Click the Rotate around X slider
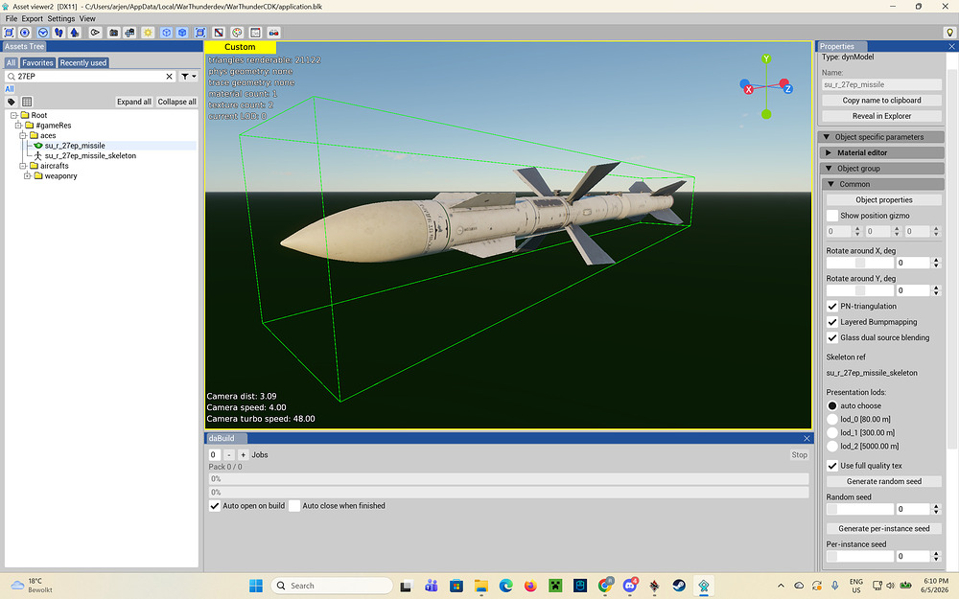Image resolution: width=959 pixels, height=599 pixels. click(x=860, y=263)
